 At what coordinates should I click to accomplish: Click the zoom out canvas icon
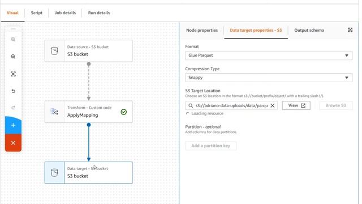point(13,57)
